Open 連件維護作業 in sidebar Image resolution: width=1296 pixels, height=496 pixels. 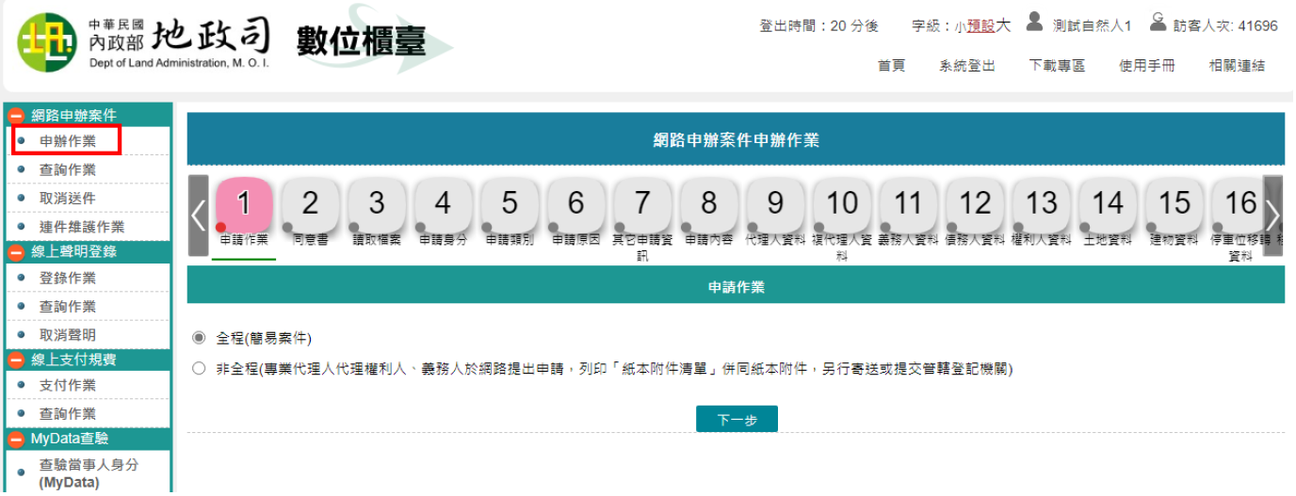[82, 227]
